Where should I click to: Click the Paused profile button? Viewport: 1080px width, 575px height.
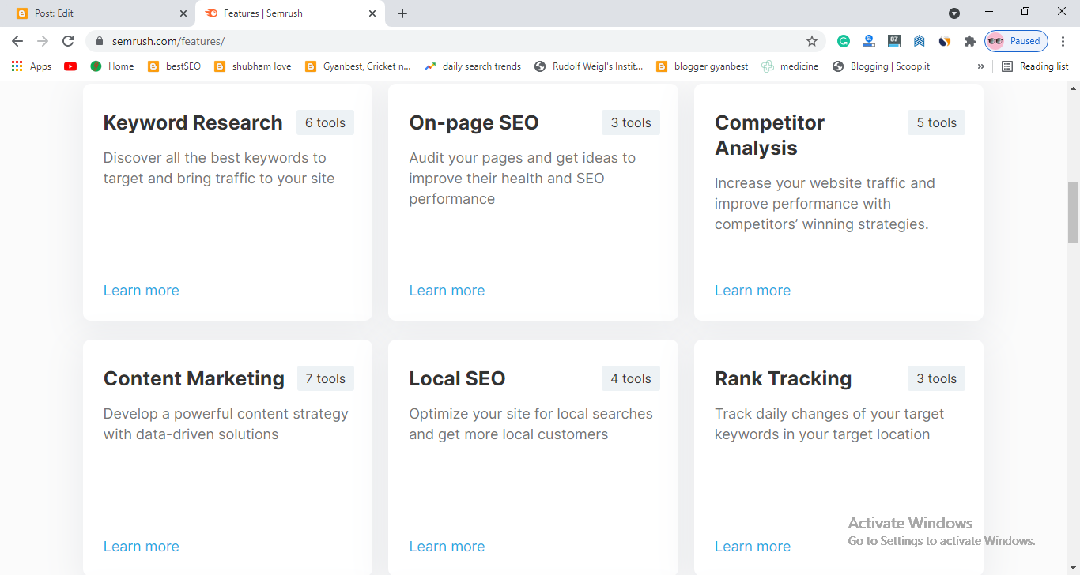(x=1016, y=41)
